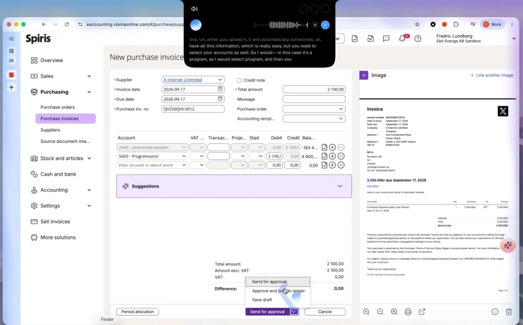Click the Work profile button in browser
523x325 pixels.
pyautogui.click(x=492, y=24)
